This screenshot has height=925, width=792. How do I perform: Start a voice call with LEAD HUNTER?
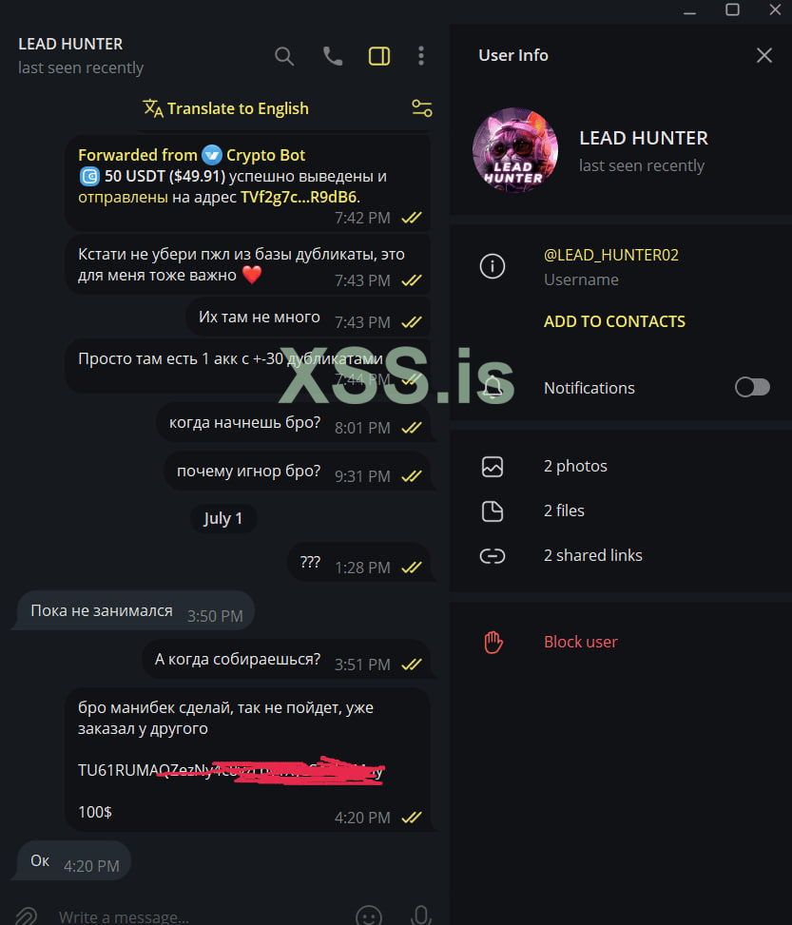click(333, 56)
